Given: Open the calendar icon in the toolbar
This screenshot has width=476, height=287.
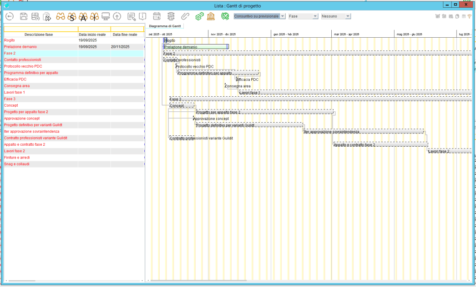Looking at the screenshot, I should pos(157,17).
